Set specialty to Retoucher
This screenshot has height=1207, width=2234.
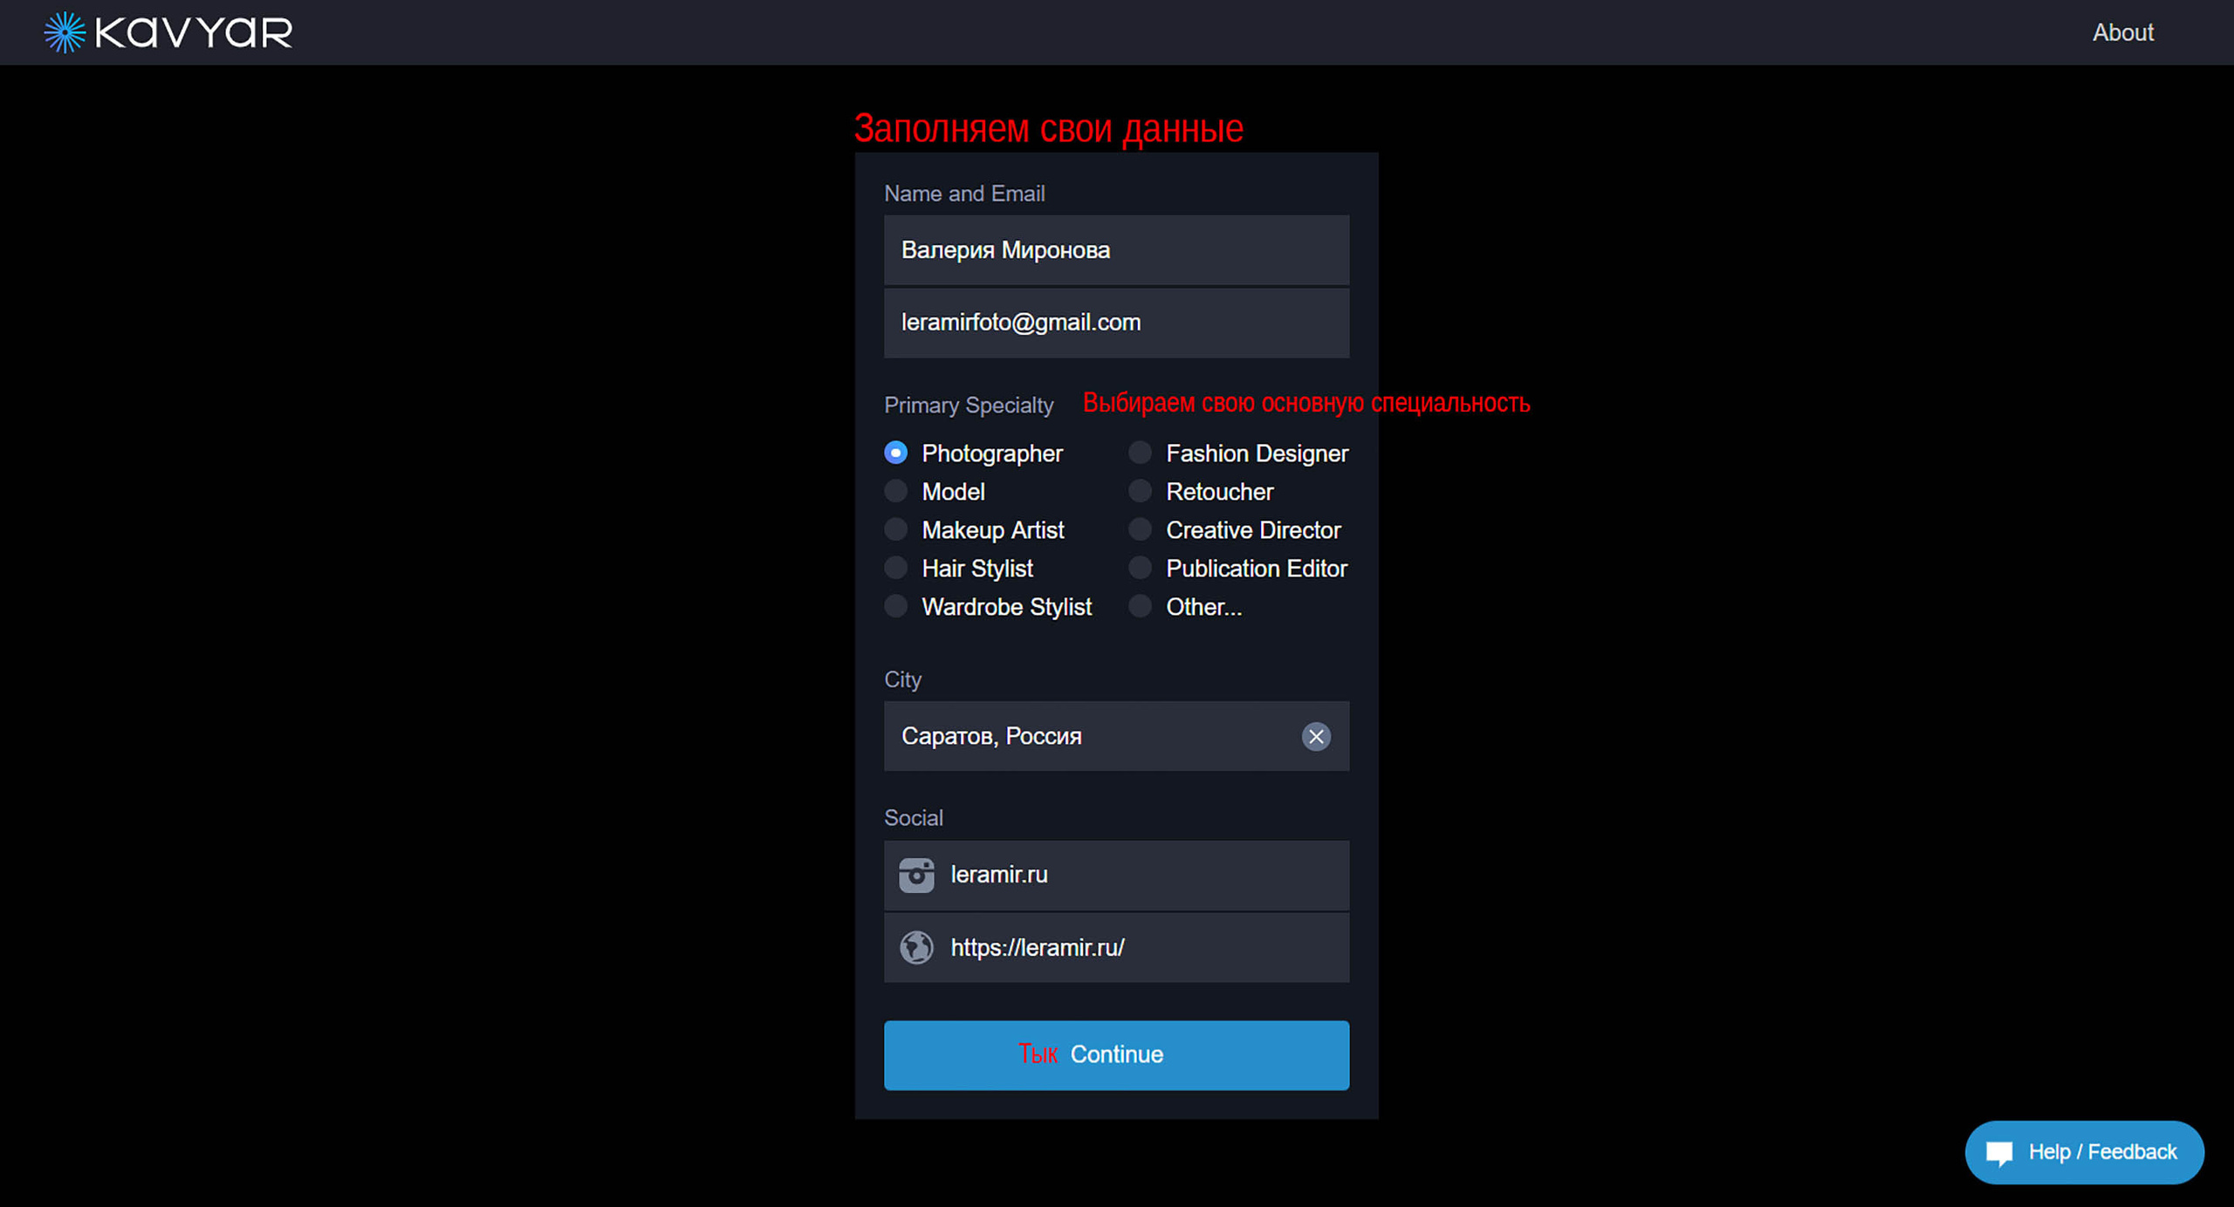pos(1140,491)
